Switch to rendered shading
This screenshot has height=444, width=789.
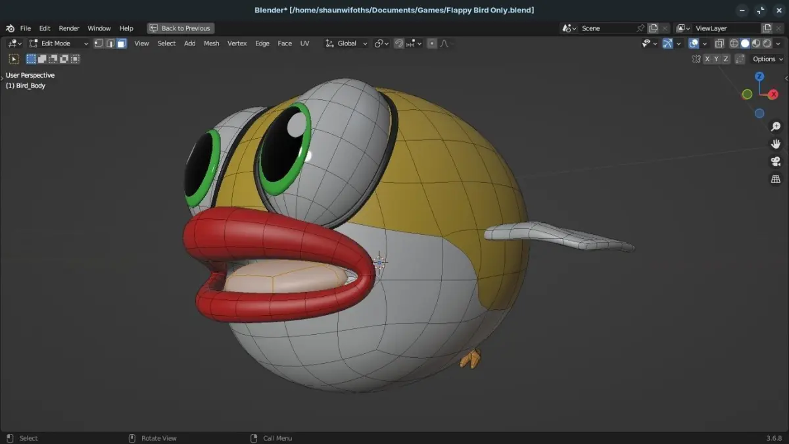pos(767,43)
